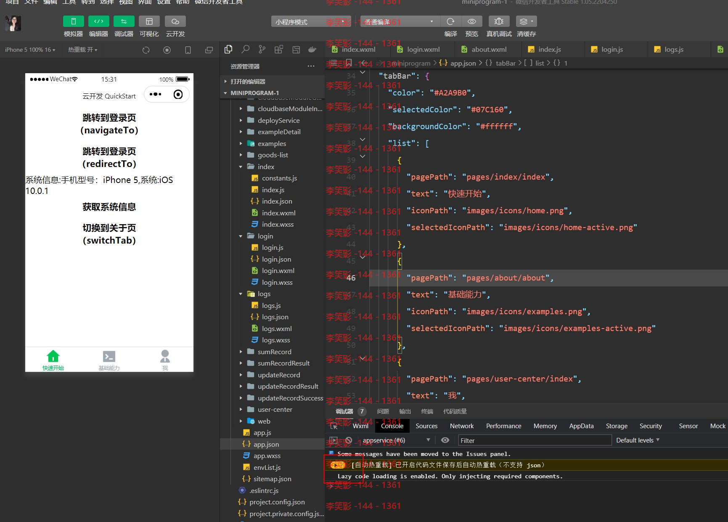Open the mini program mode dropdown
The width and height of the screenshot is (728, 522).
311,21
